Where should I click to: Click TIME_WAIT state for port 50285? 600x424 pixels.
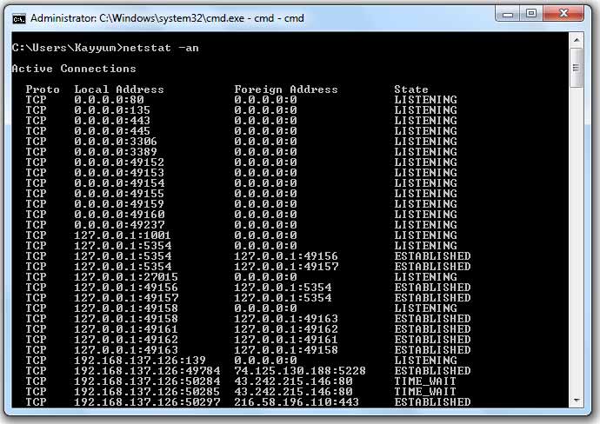tap(425, 392)
